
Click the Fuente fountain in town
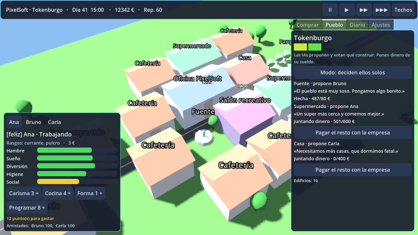pyautogui.click(x=204, y=136)
